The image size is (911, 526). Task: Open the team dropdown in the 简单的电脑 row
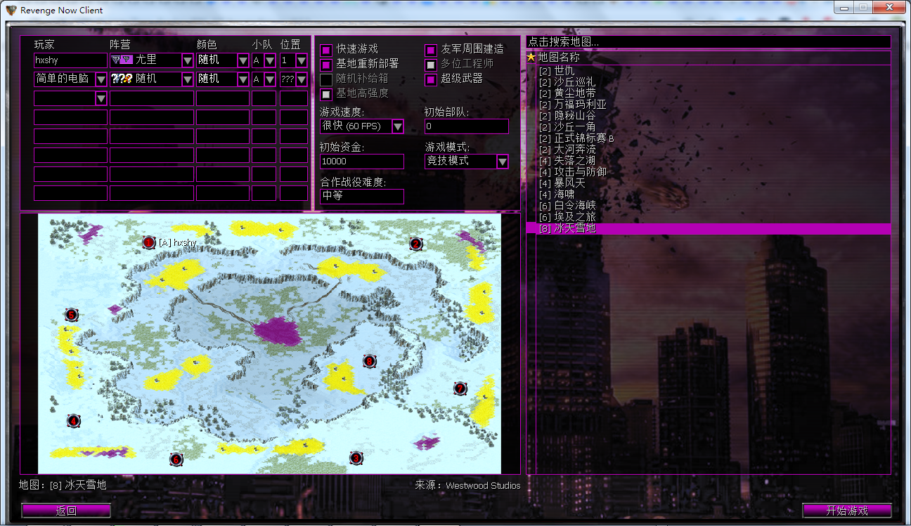click(x=270, y=79)
